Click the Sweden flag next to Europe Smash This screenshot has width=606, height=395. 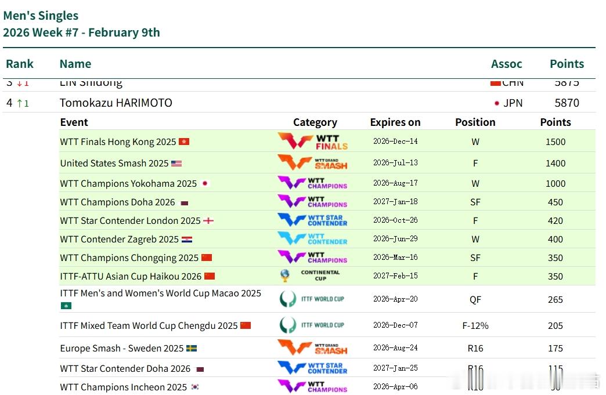(192, 348)
